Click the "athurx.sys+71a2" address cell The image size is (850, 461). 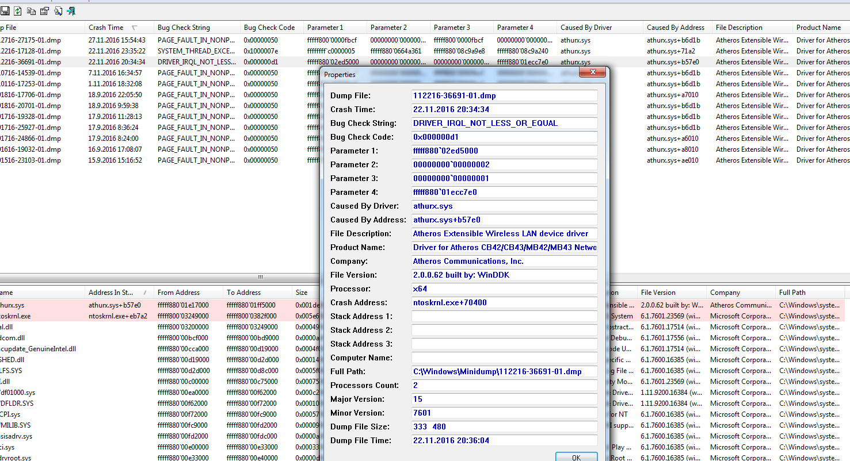tap(671, 51)
